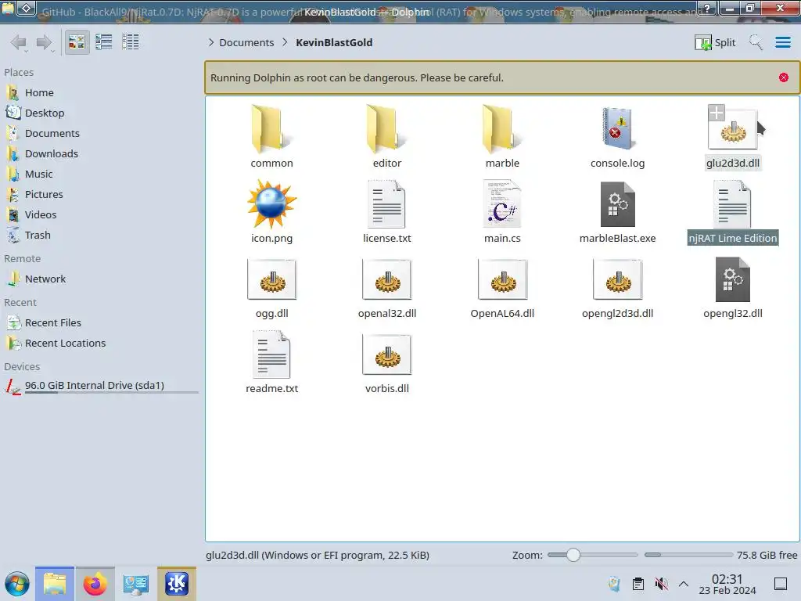Open System Settings from the taskbar
The image size is (801, 601).
[x=136, y=584]
